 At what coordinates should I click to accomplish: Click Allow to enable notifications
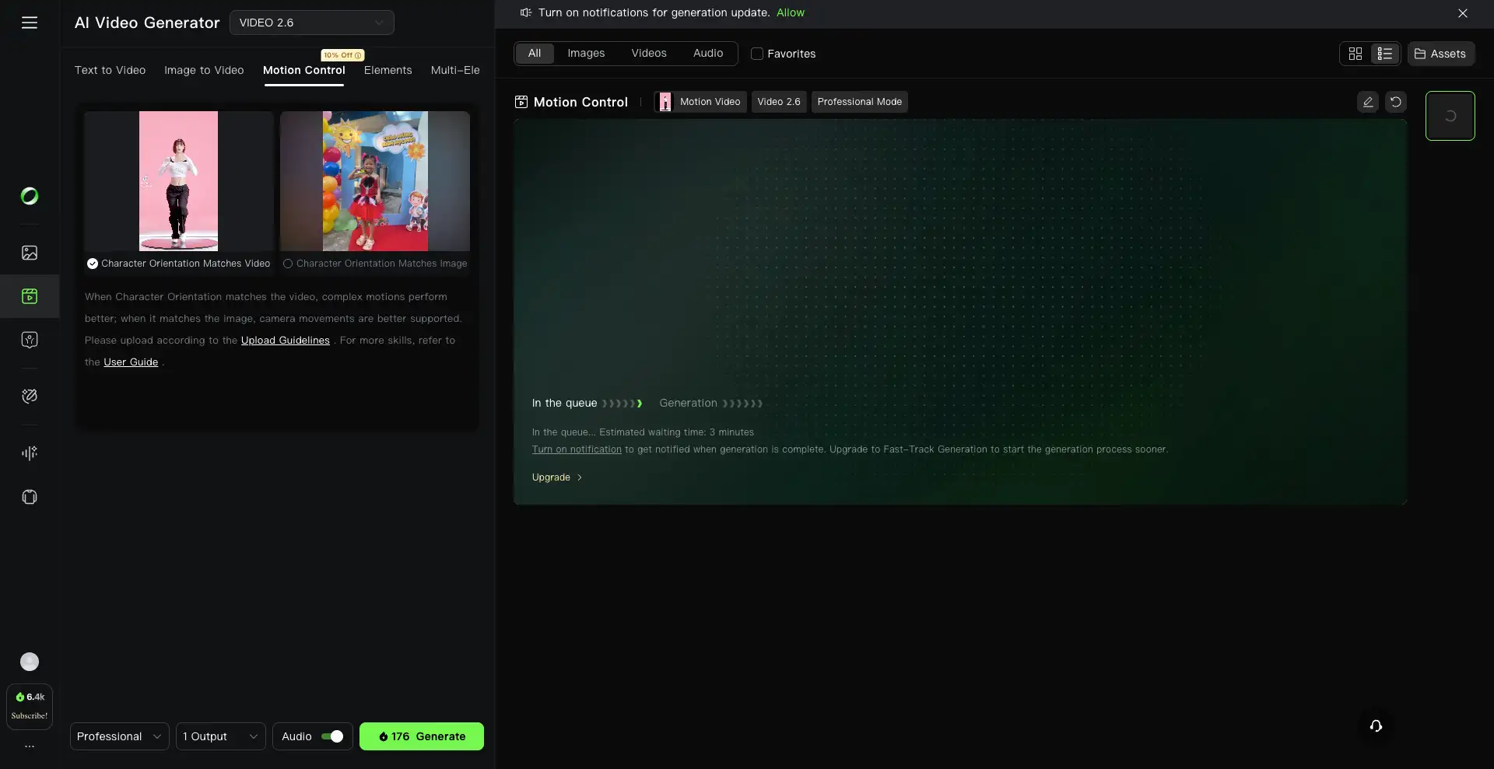point(790,12)
